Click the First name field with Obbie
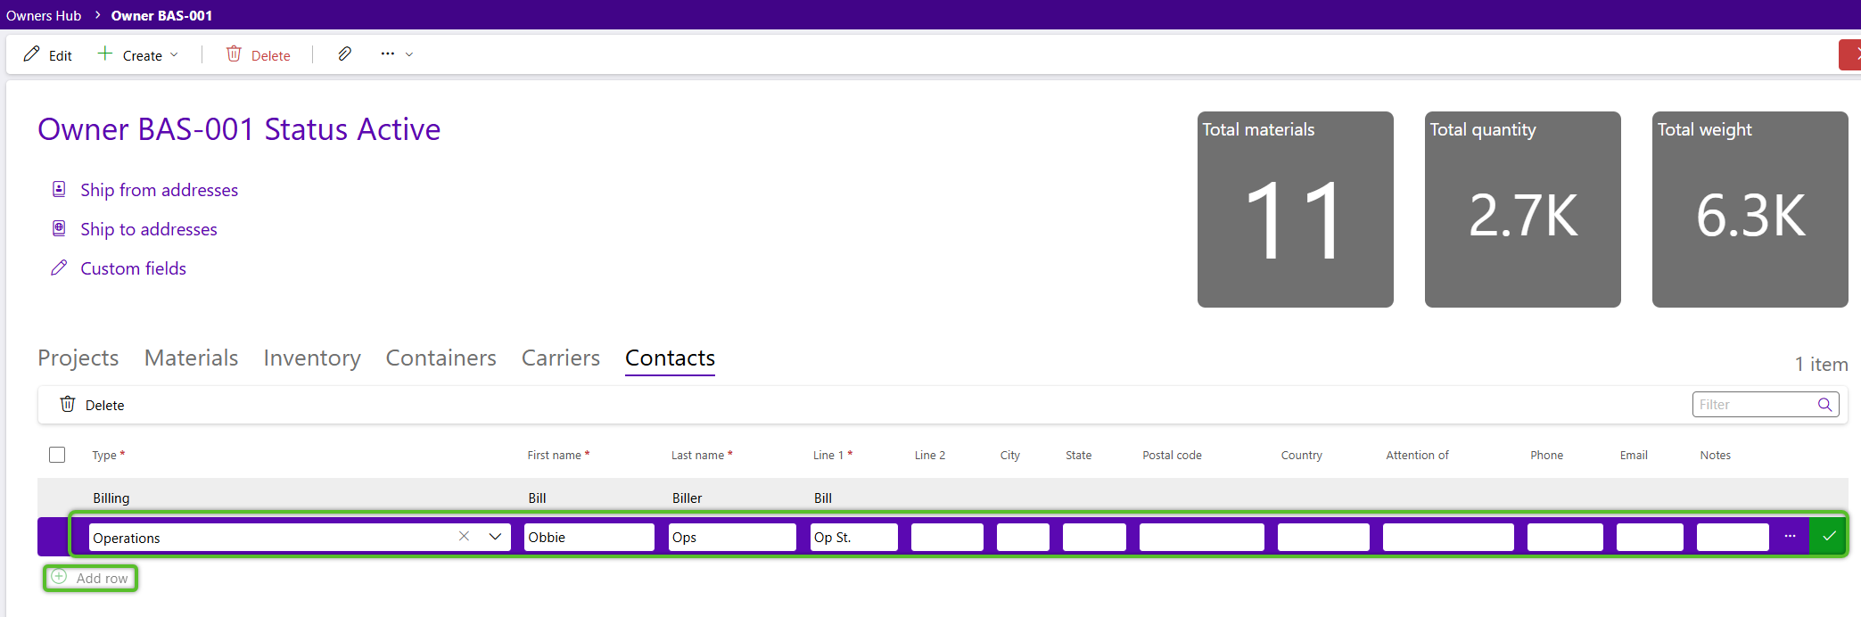Screen dimensions: 1861x617 coord(589,537)
